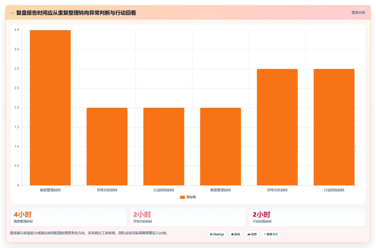The height and width of the screenshot is (248, 376).
Task: Click the small icon before the report title
Action: [12, 13]
